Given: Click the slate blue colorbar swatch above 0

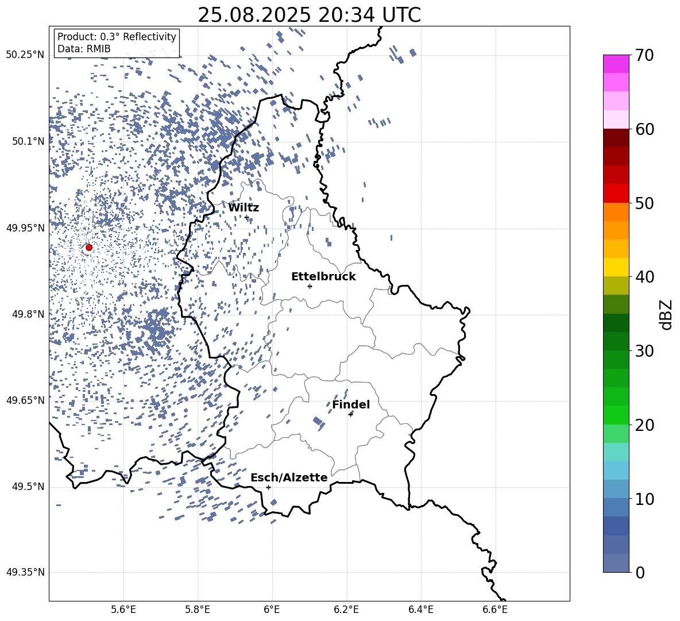Looking at the screenshot, I should (616, 563).
